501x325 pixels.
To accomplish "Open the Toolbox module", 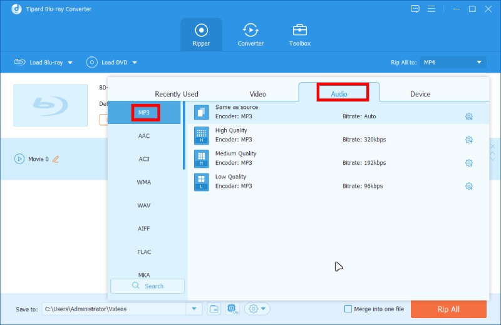I will click(300, 35).
